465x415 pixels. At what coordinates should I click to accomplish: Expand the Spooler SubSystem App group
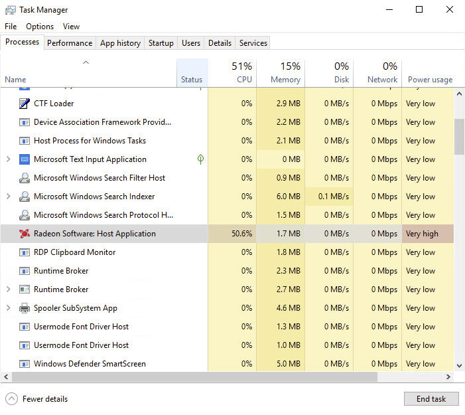[8, 308]
